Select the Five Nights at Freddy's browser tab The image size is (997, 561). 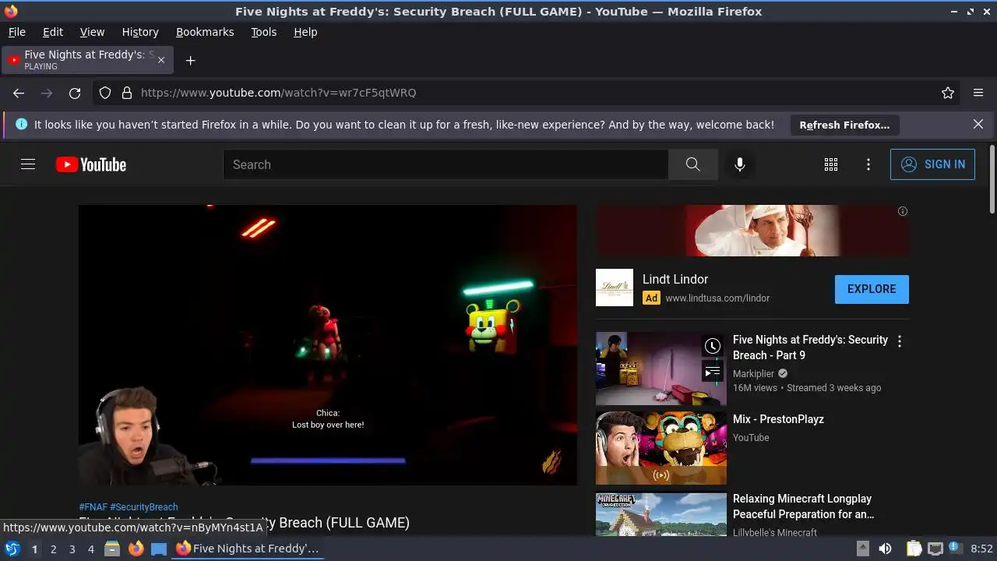pos(87,60)
